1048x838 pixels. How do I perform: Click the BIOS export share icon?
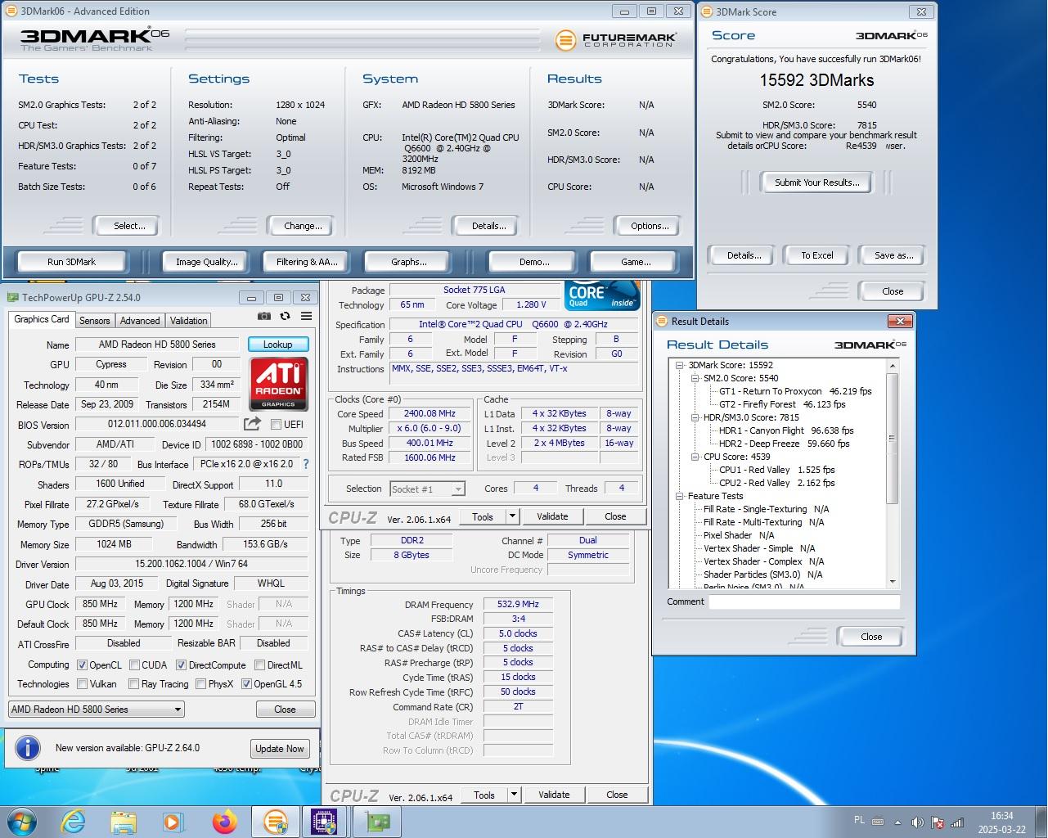click(252, 424)
